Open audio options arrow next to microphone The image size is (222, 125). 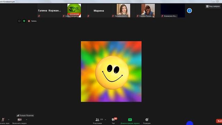9,120
